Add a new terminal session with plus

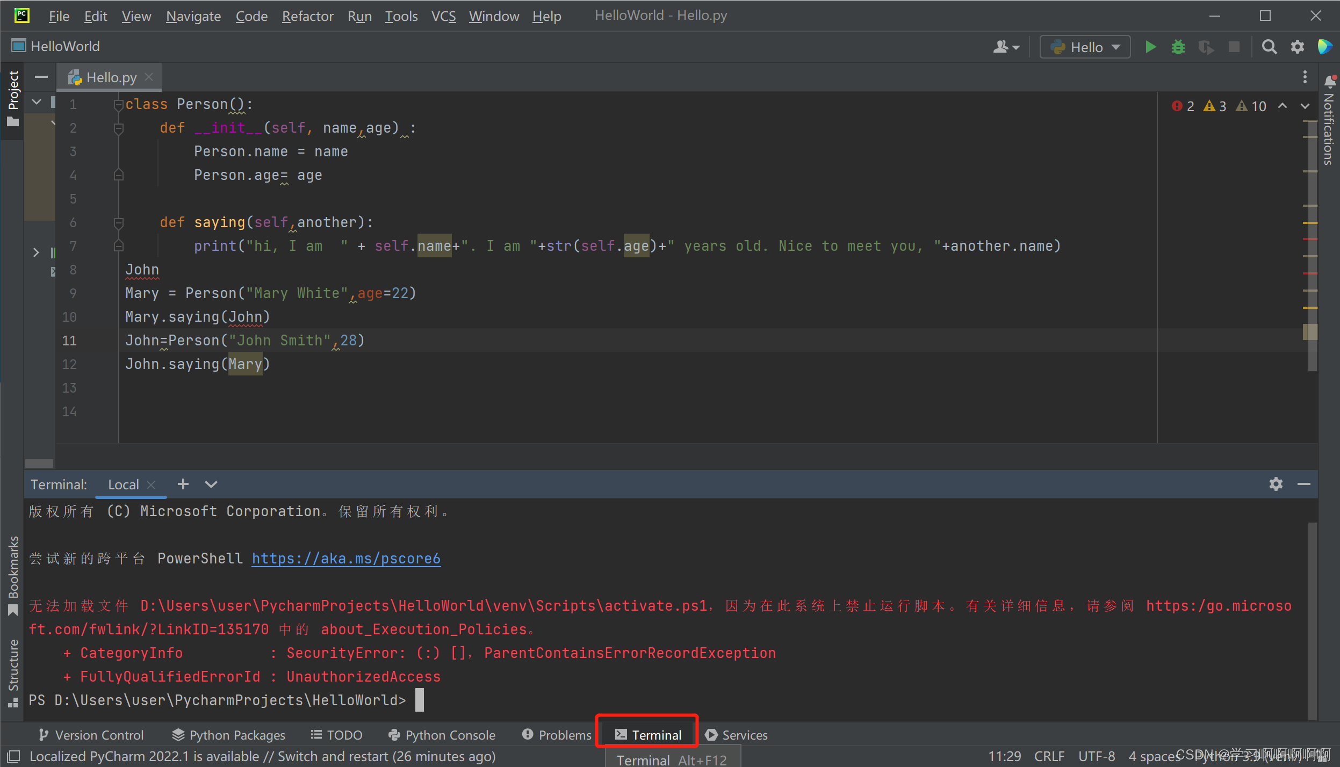tap(183, 484)
